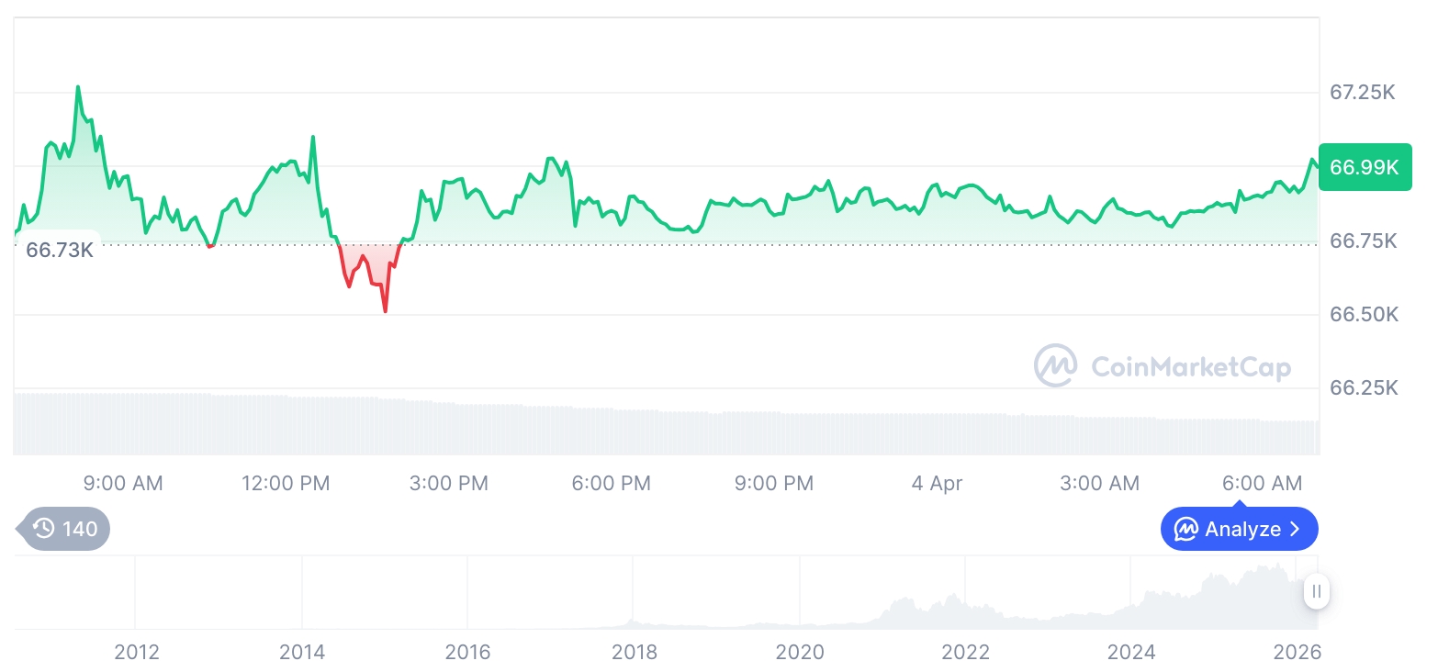Click the 4 Apr date axis label
The image size is (1438, 672).
click(x=937, y=483)
